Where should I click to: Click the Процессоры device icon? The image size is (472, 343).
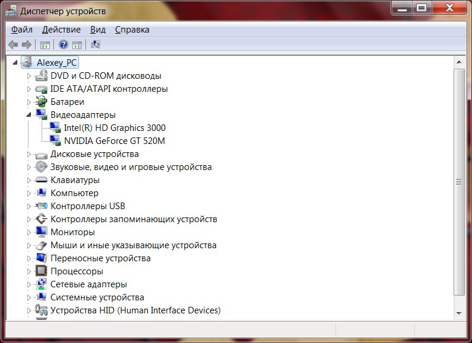42,271
